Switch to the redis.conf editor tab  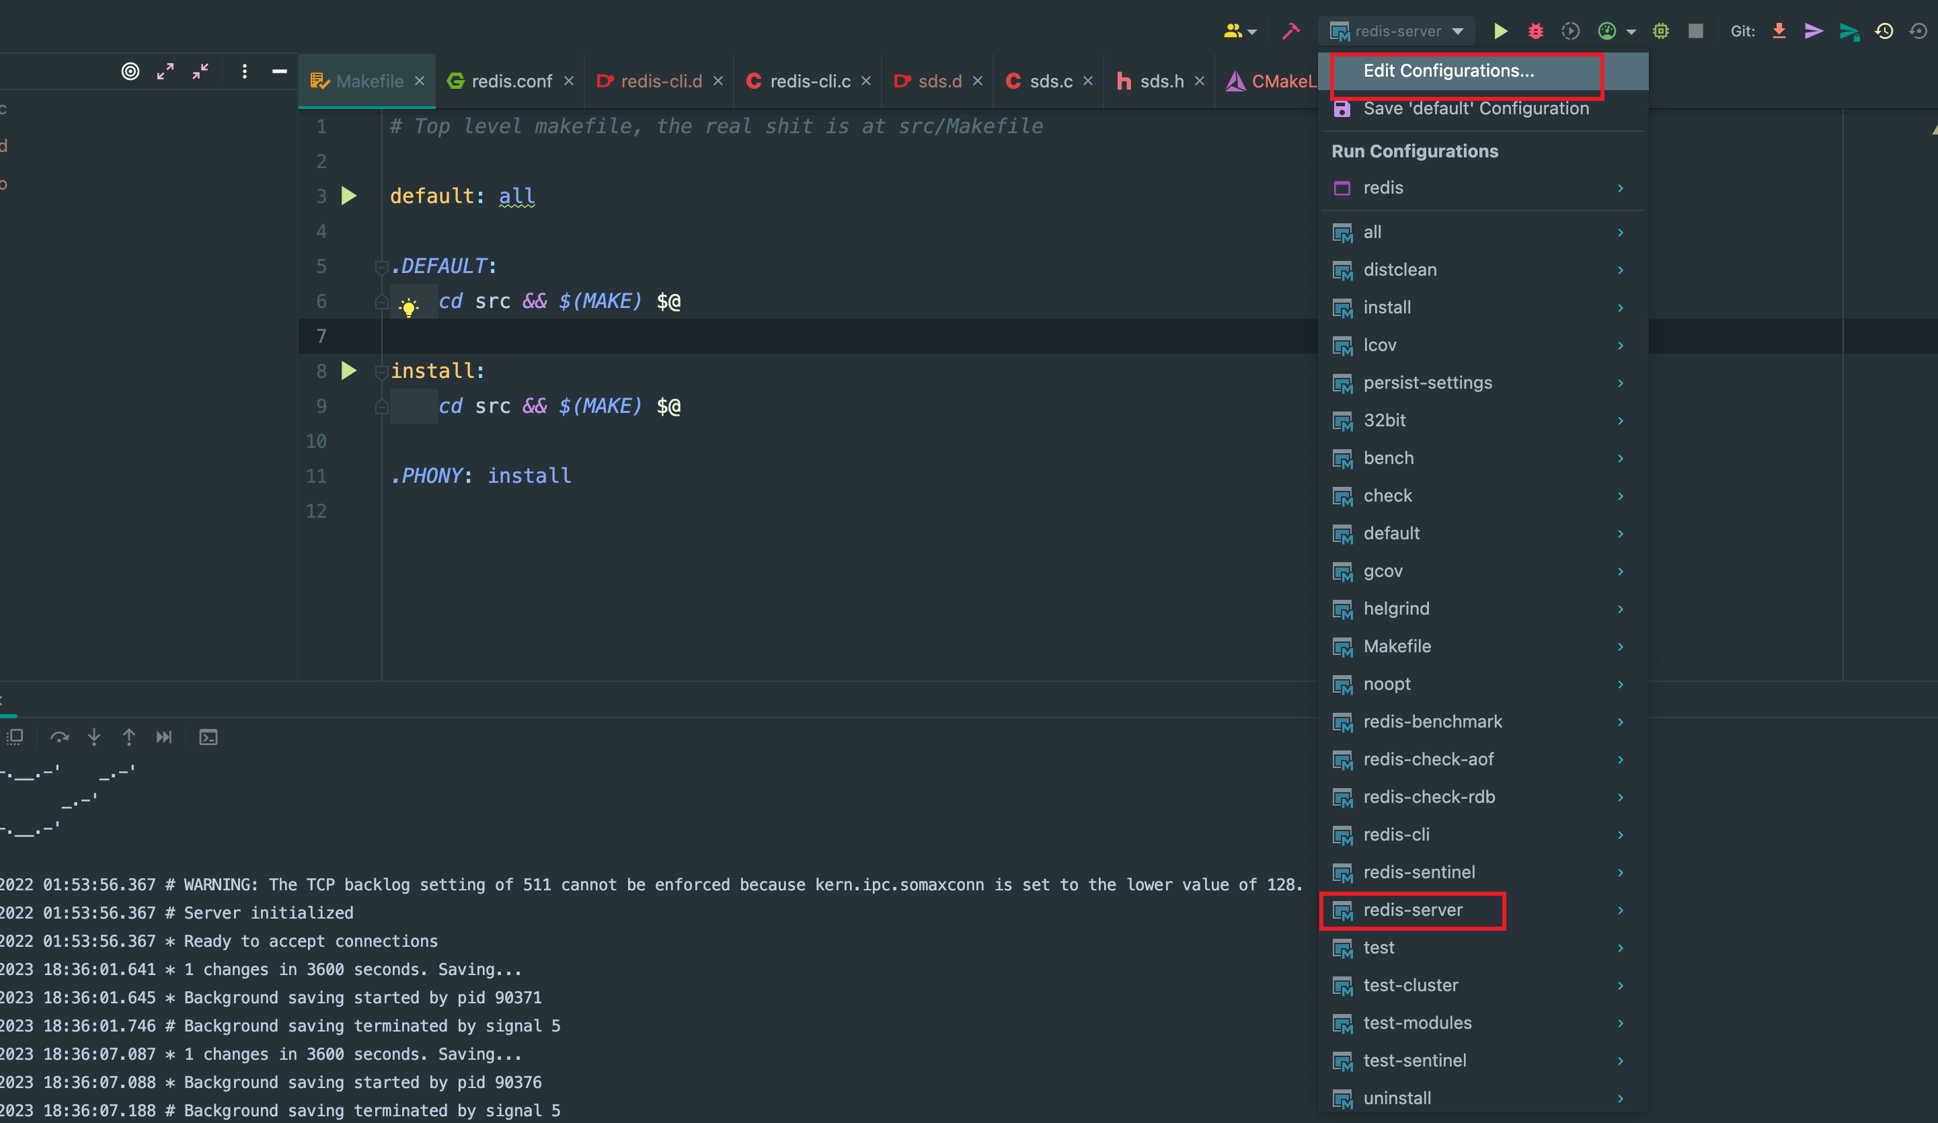tap(510, 81)
